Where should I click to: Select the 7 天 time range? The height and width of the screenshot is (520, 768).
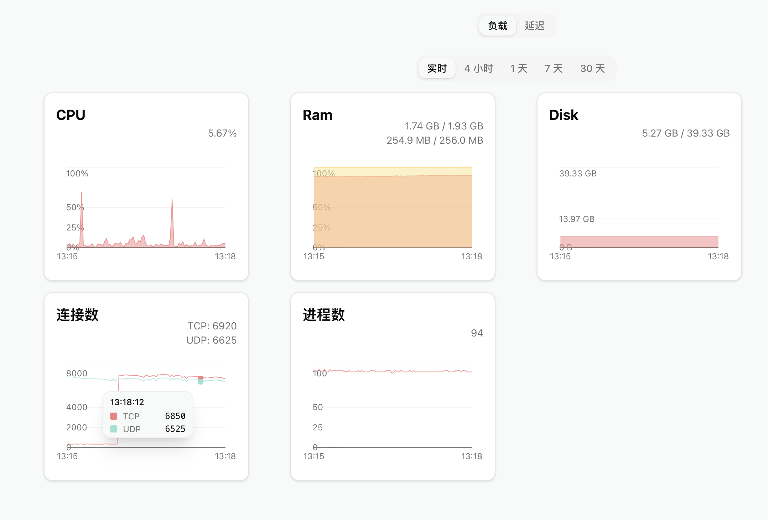coord(554,68)
